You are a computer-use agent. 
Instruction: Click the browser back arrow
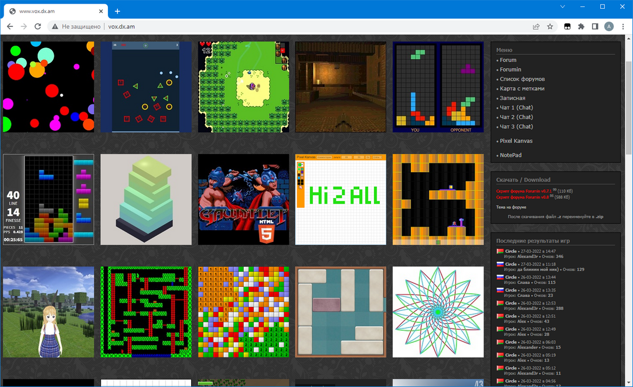coord(9,26)
